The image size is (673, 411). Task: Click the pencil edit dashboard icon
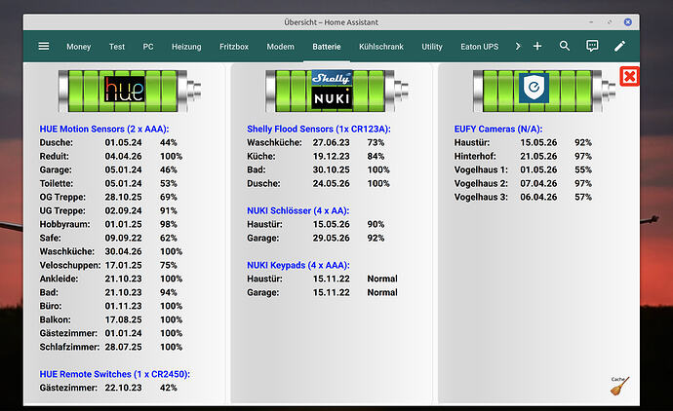[619, 47]
